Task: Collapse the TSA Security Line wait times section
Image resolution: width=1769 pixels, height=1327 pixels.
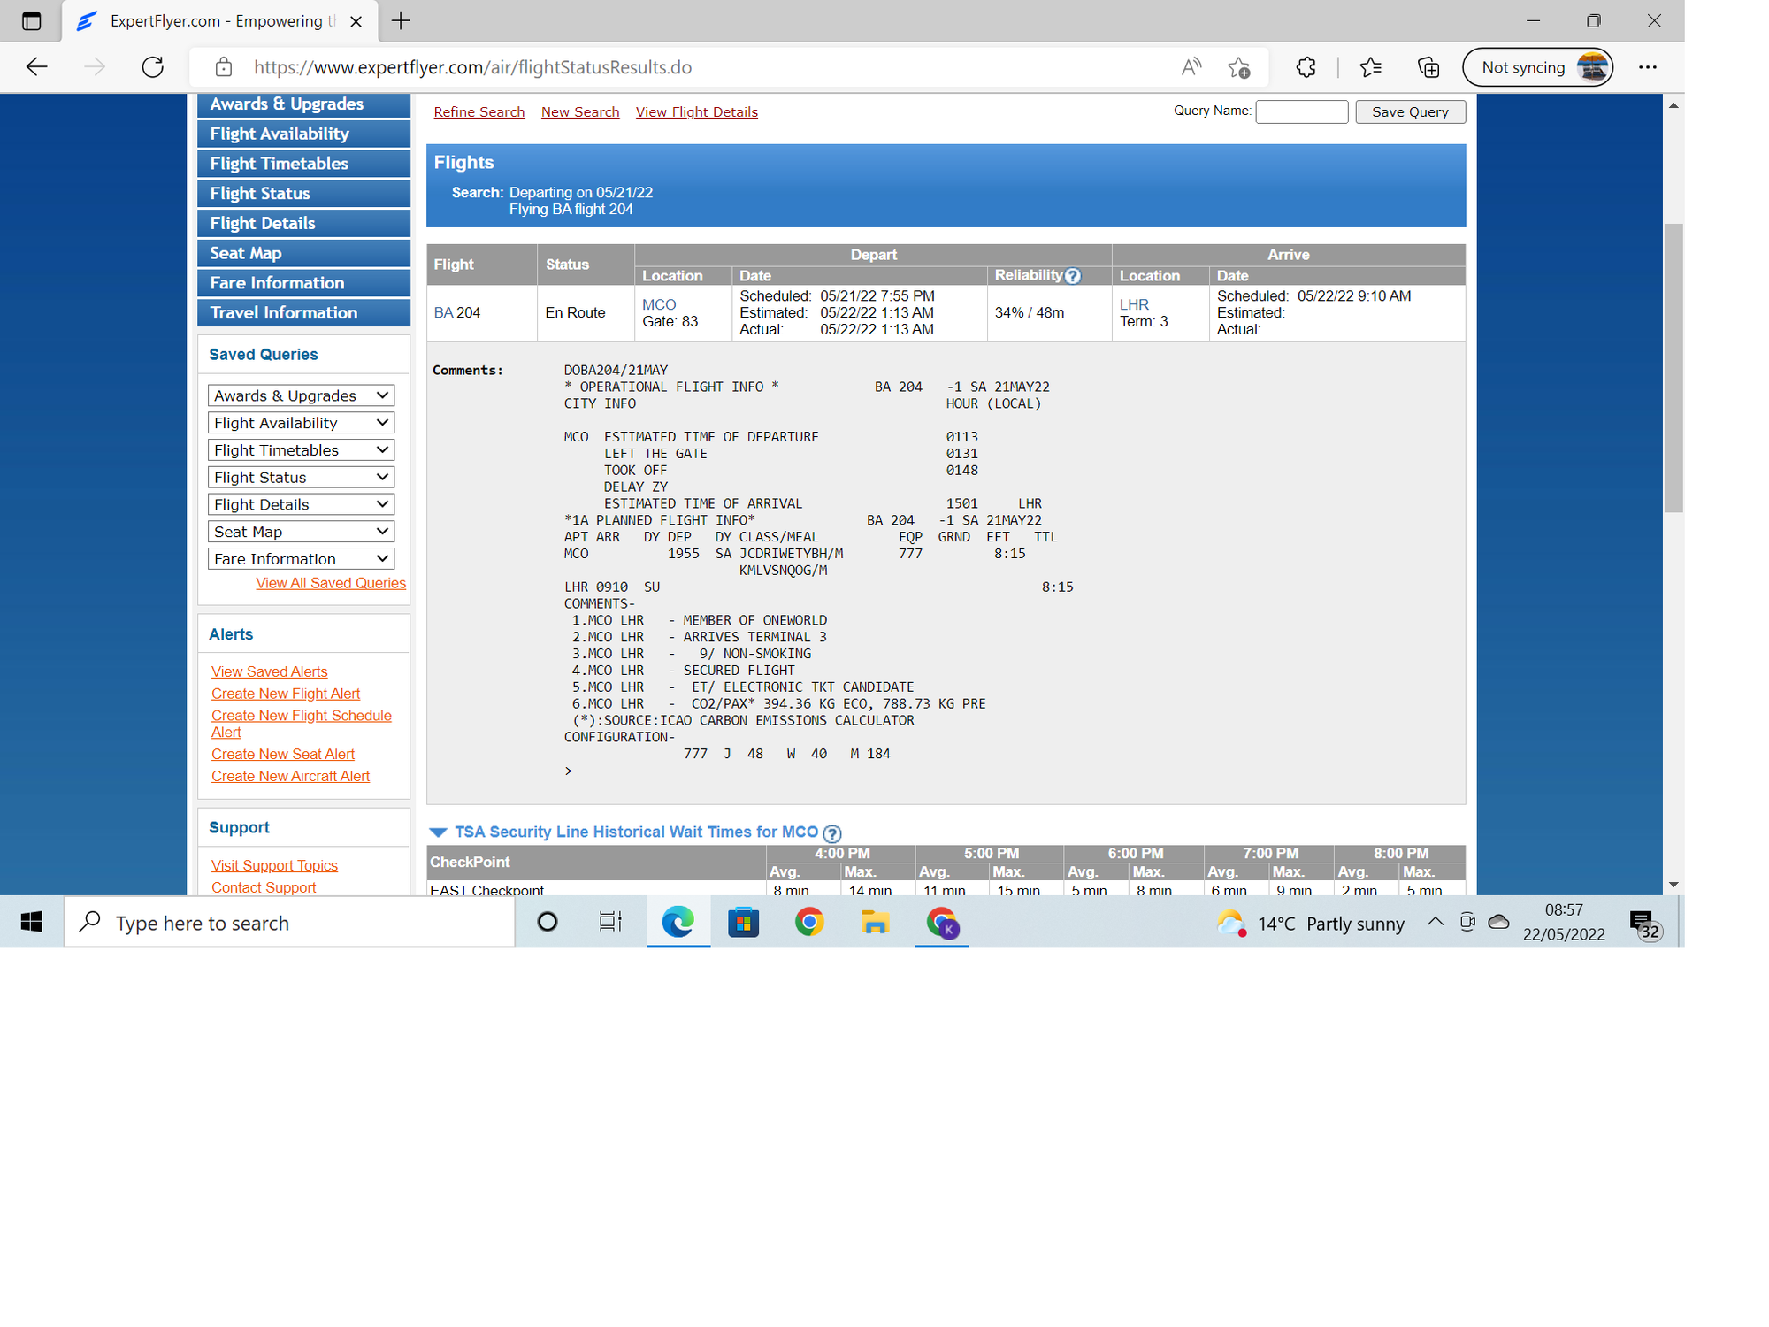Action: tap(438, 832)
